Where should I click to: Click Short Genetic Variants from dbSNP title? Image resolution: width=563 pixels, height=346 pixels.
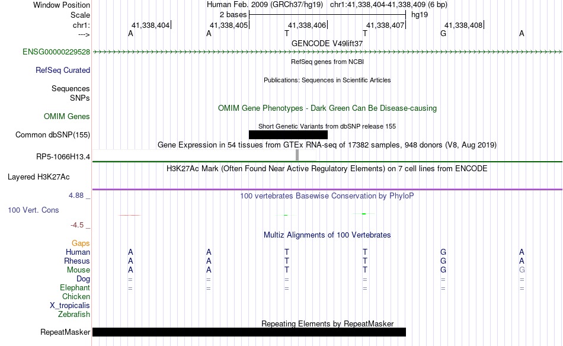327,126
